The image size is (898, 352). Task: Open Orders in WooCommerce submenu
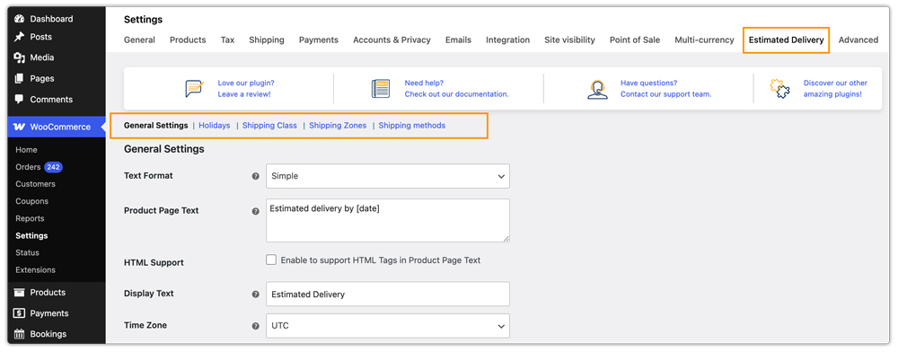[28, 167]
